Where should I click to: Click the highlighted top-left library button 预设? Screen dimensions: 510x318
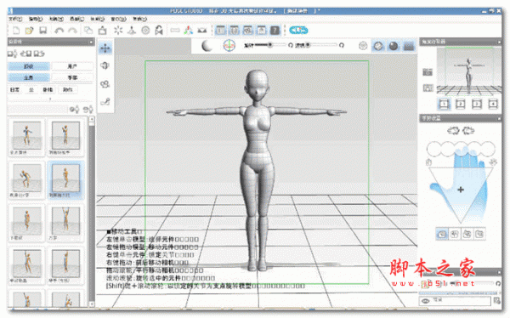(x=29, y=66)
